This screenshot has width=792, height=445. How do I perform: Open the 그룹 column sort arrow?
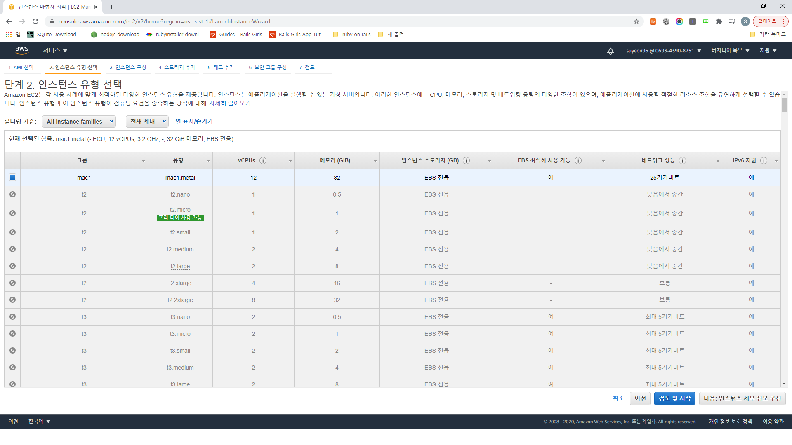point(144,161)
